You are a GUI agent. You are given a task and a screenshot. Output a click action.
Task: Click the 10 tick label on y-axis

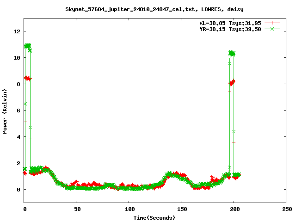coord(17,58)
